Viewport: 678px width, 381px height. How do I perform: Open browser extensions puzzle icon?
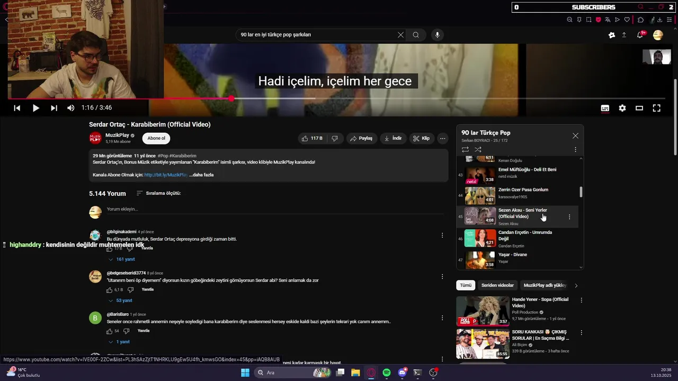pyautogui.click(x=640, y=20)
